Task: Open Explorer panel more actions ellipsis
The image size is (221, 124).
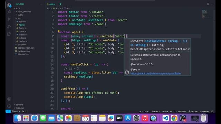Action: pos(41,4)
